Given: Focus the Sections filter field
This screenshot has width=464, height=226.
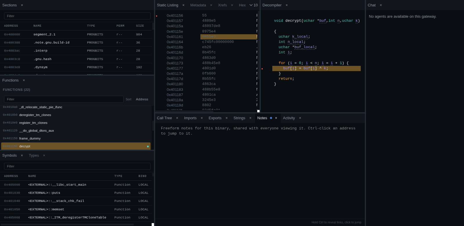Looking at the screenshot, I should pyautogui.click(x=77, y=16).
